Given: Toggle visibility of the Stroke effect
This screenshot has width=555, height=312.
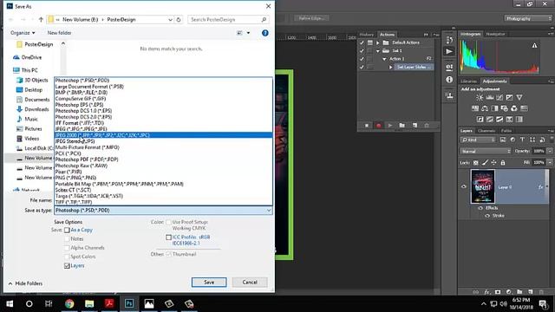Looking at the screenshot, I should pos(487,216).
